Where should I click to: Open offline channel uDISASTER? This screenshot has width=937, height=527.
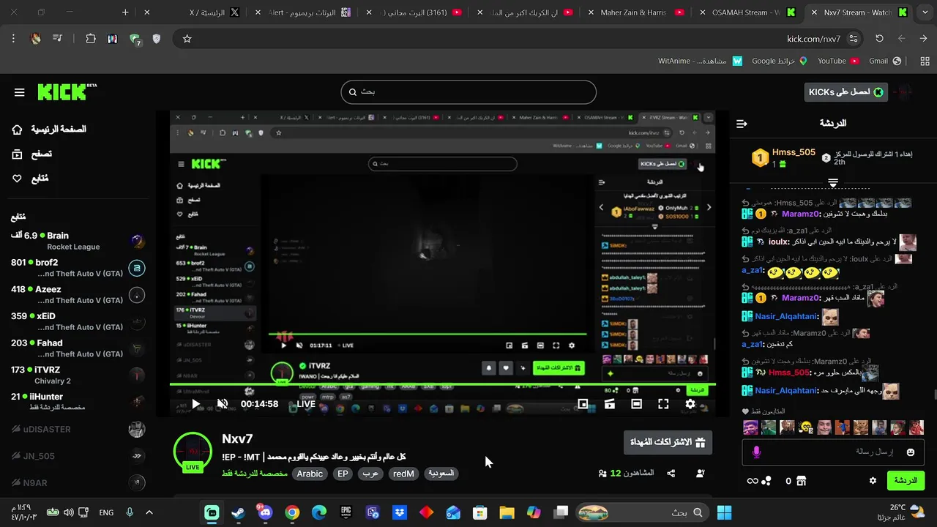coord(78,429)
